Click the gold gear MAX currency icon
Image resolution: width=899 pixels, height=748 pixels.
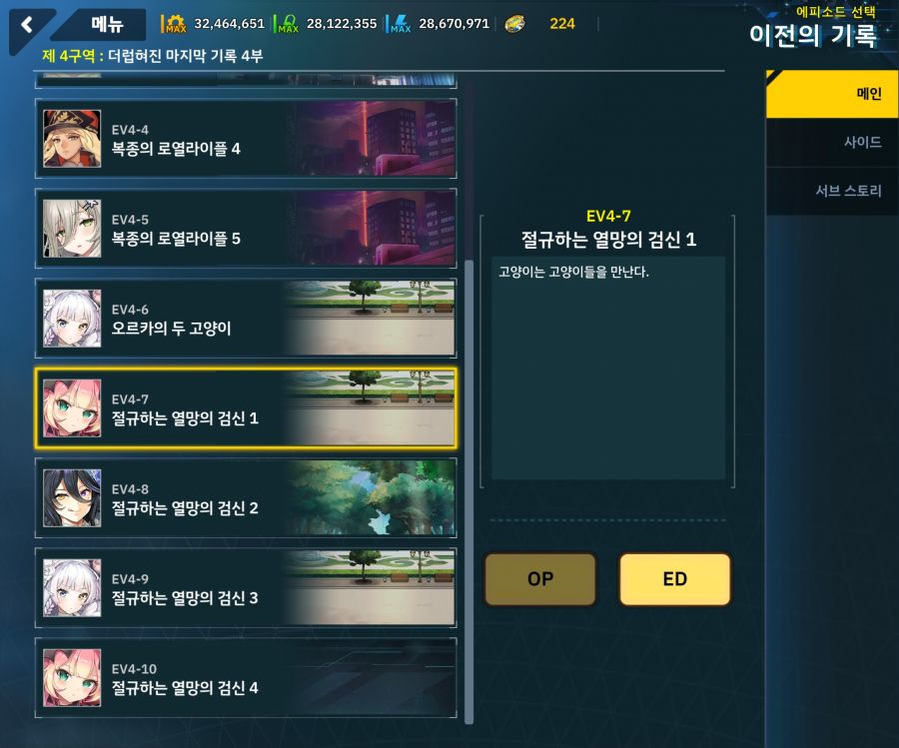click(x=175, y=24)
